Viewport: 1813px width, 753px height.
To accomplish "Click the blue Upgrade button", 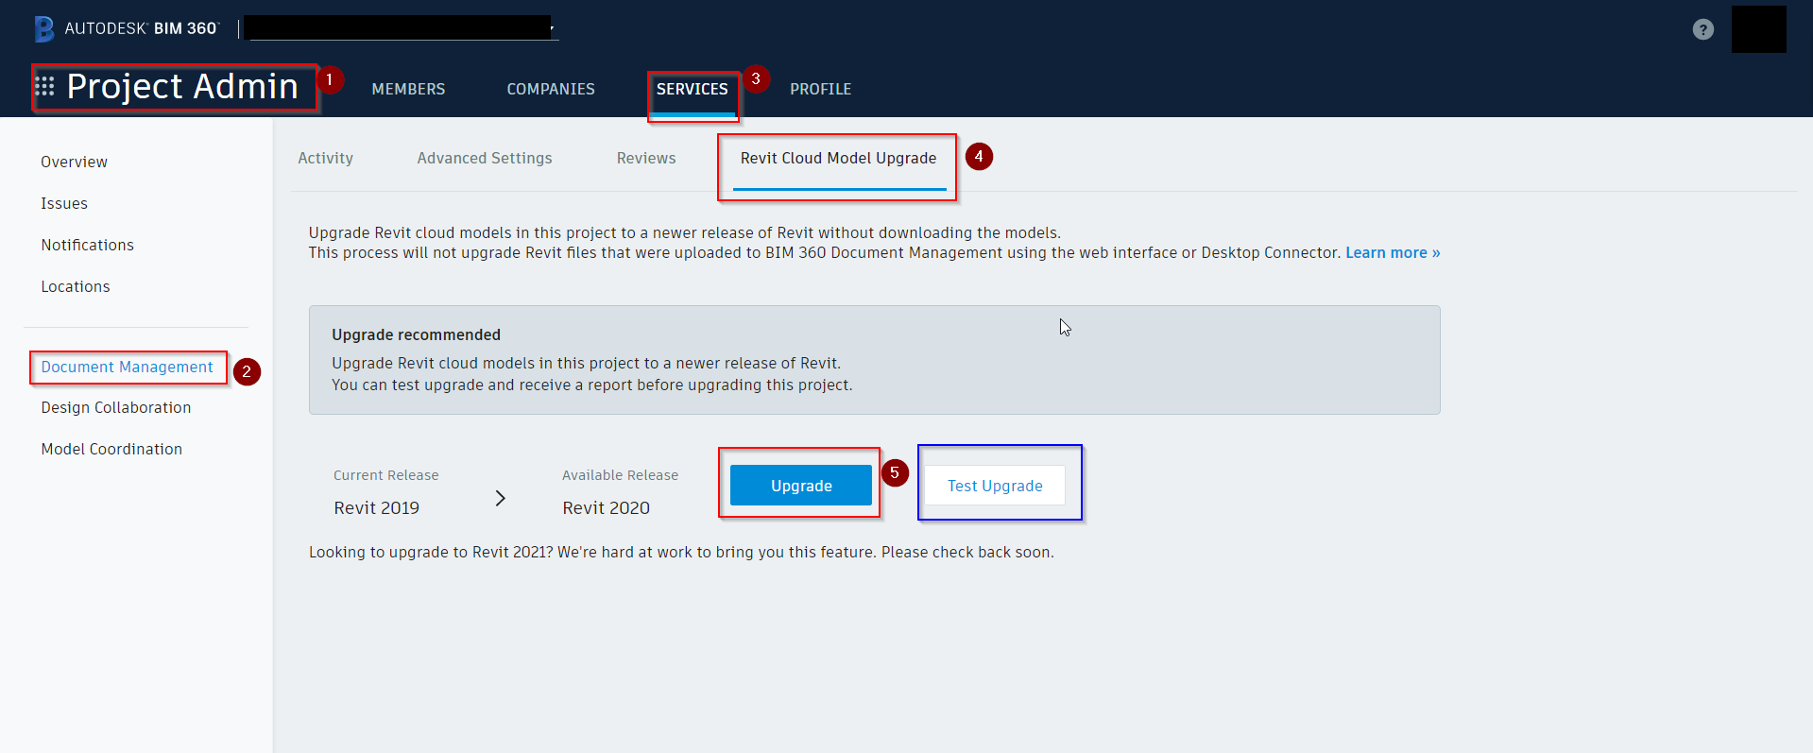I will 801,485.
